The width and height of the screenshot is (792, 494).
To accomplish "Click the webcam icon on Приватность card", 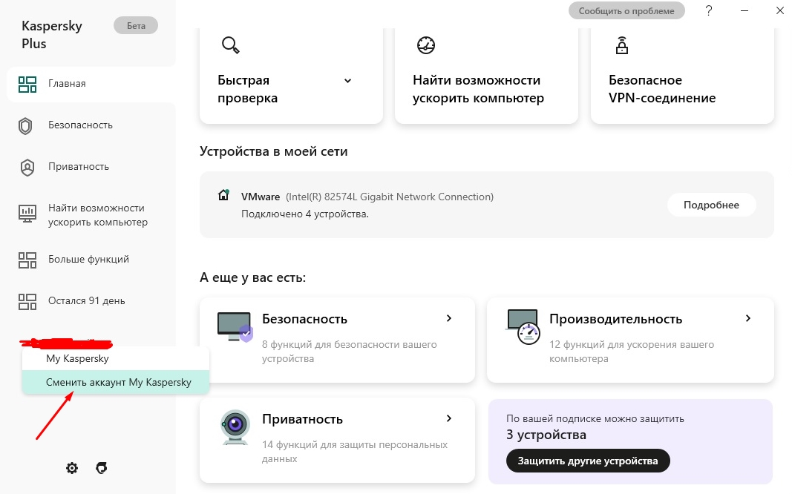I will point(235,427).
